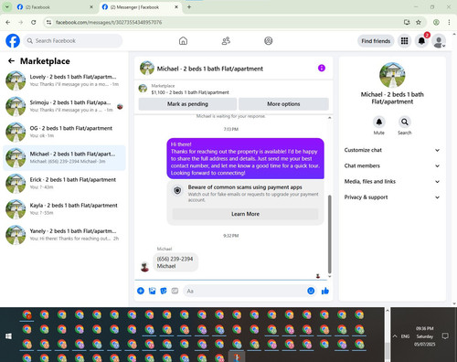457x362 pixels.
Task: Mute the chat using bell icon
Action: tap(379, 122)
